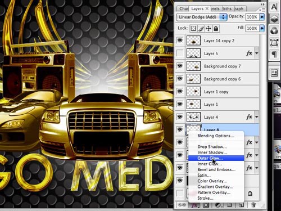The width and height of the screenshot is (281, 211).
Task: Choose Bevel and Emboss from the menu
Action: click(x=216, y=169)
